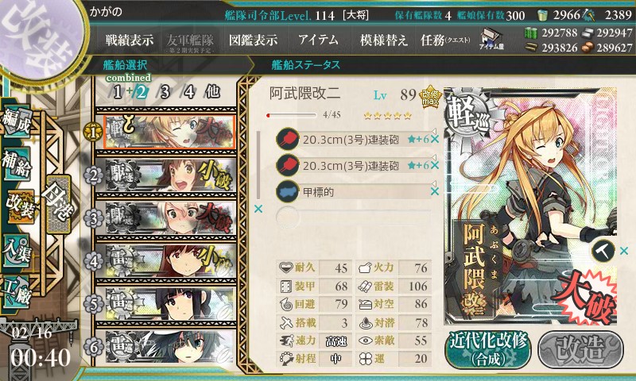The image size is (636, 381).
Task: Click the hammer reinforcement slot icon
Action: coord(603,252)
